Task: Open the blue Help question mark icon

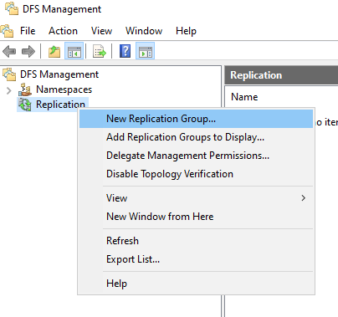Action: [x=125, y=51]
